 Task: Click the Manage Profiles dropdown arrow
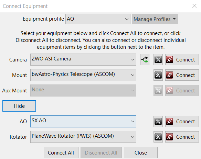coord(174,19)
